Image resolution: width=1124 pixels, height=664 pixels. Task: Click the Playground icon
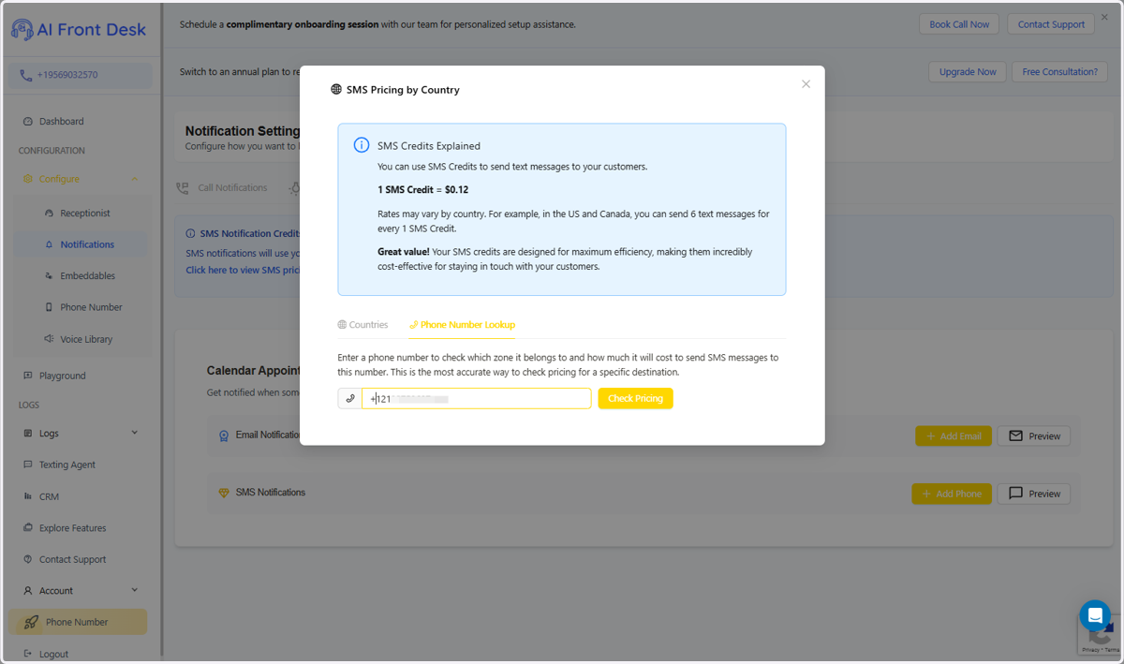pyautogui.click(x=28, y=376)
